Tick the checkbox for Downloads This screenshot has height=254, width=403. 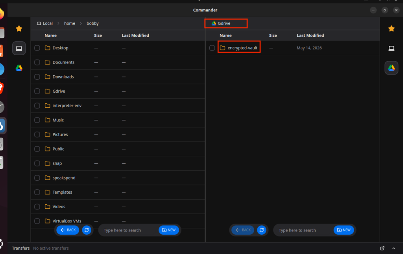37,77
